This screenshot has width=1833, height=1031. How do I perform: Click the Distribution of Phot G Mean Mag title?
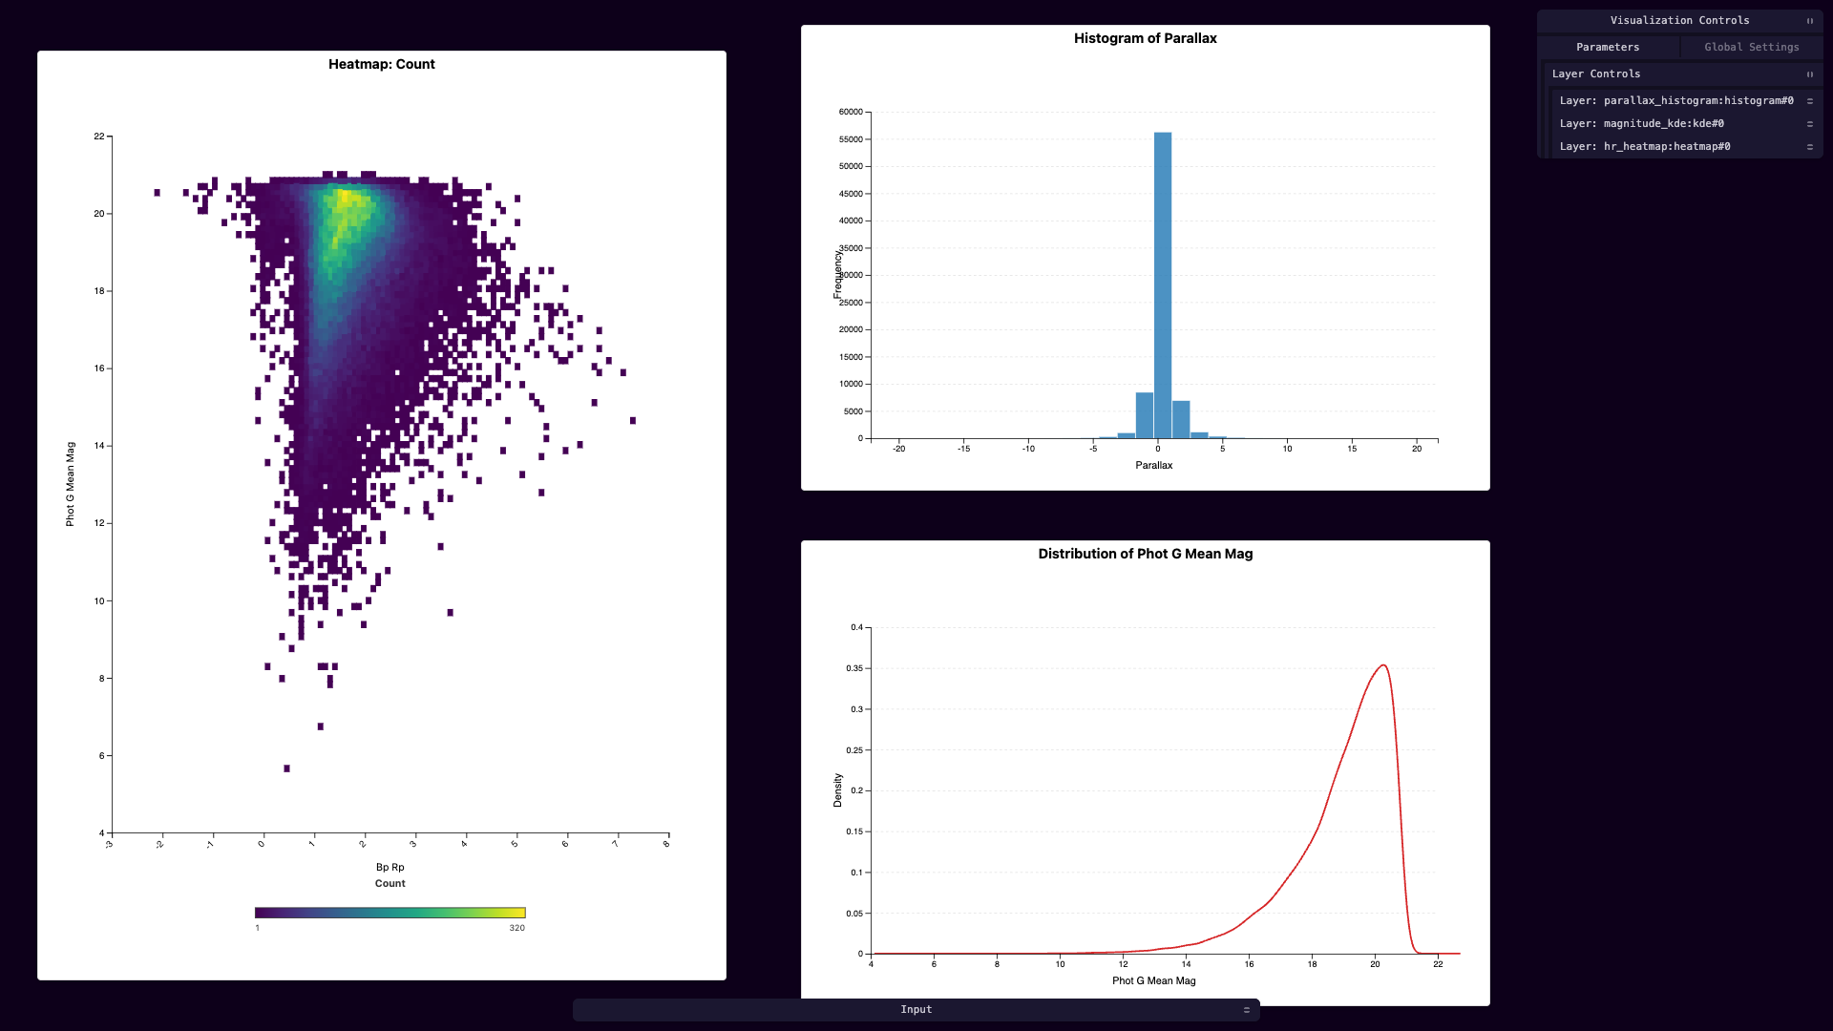click(1146, 555)
